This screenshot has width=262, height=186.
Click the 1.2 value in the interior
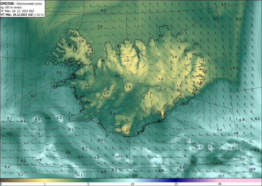click(x=160, y=79)
